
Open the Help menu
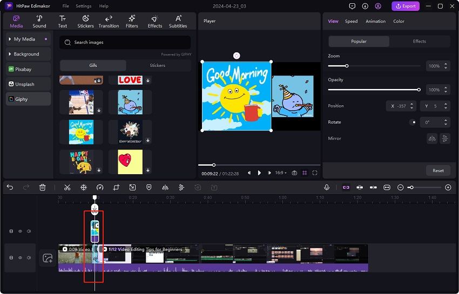pos(104,6)
